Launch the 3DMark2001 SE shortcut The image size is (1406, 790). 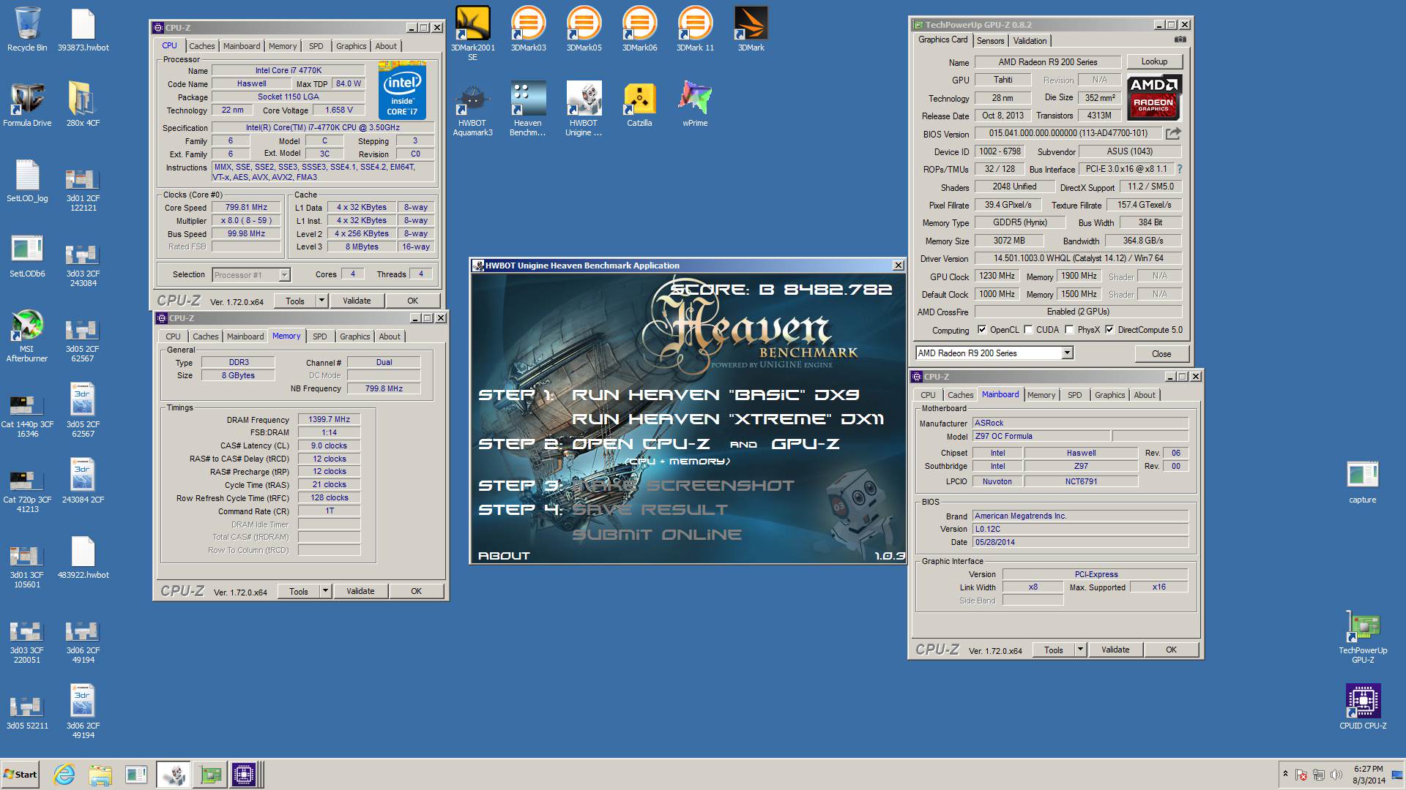tap(472, 33)
